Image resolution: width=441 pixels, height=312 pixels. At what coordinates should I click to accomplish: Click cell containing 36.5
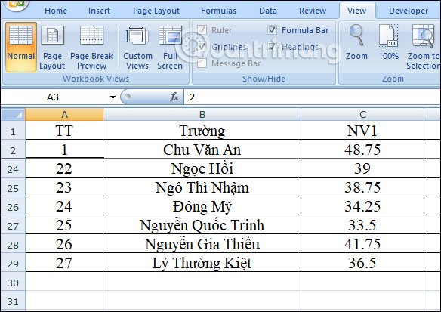(x=362, y=262)
